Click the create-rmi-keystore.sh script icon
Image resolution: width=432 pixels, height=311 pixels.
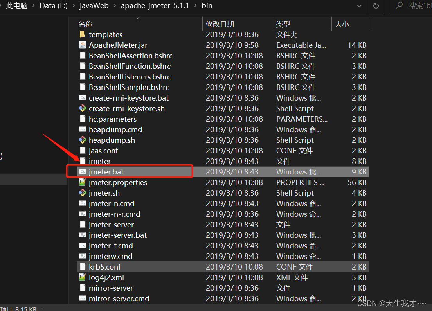click(x=82, y=108)
